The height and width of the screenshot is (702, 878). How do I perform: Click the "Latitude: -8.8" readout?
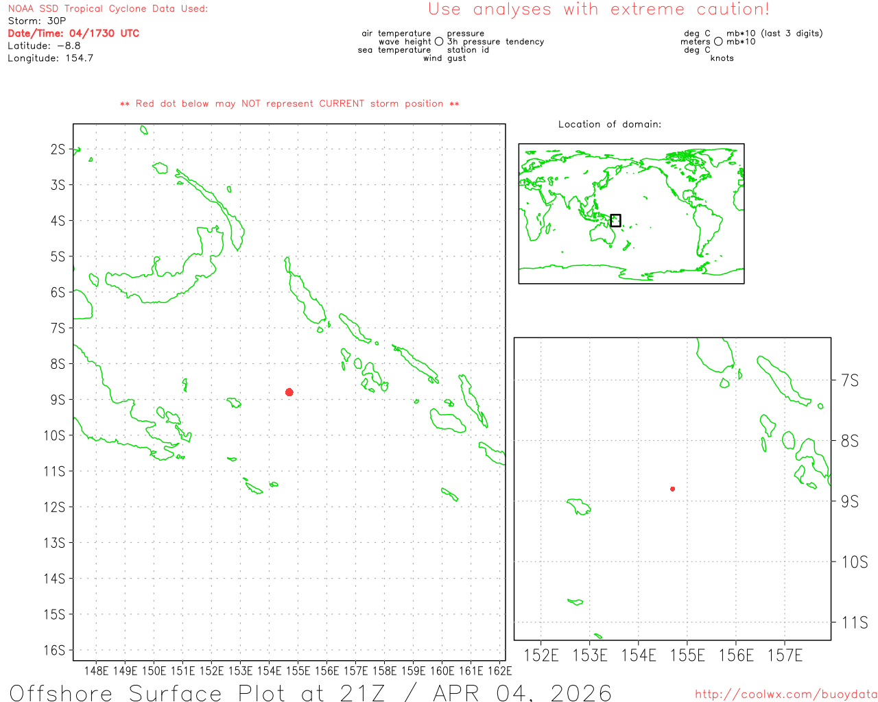(x=44, y=46)
